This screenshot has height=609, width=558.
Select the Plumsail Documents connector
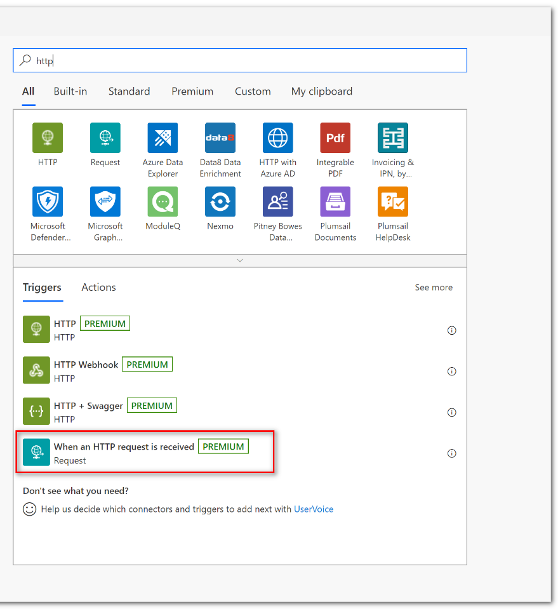click(335, 201)
